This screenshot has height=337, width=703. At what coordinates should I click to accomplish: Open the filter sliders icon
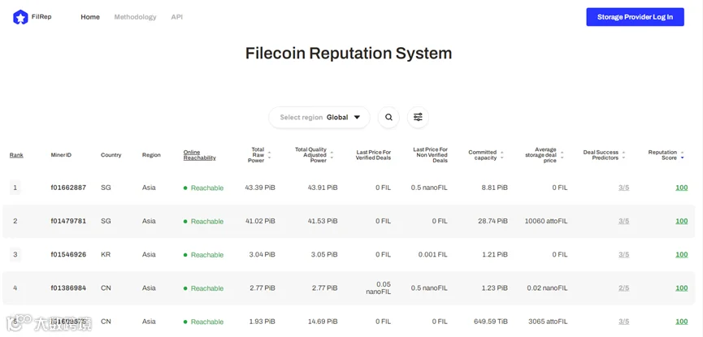pyautogui.click(x=418, y=118)
